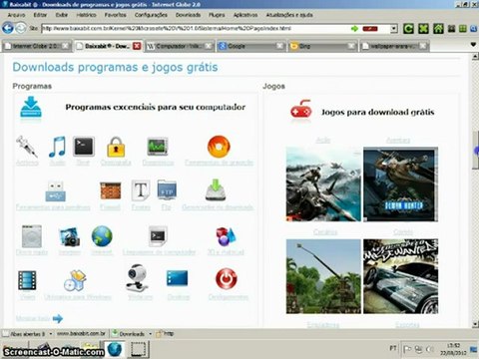479x359 pixels.
Task: Click the page scrollbar up arrow
Action: [x=475, y=57]
